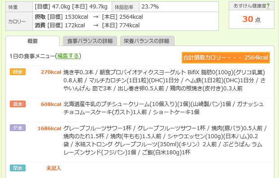Click the あすけん健康度 header label

coord(250,6)
